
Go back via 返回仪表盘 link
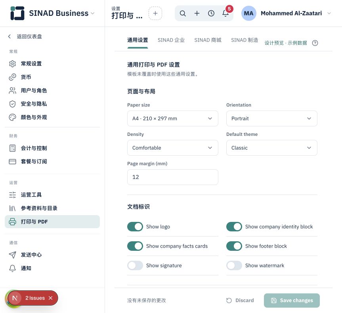click(x=25, y=36)
